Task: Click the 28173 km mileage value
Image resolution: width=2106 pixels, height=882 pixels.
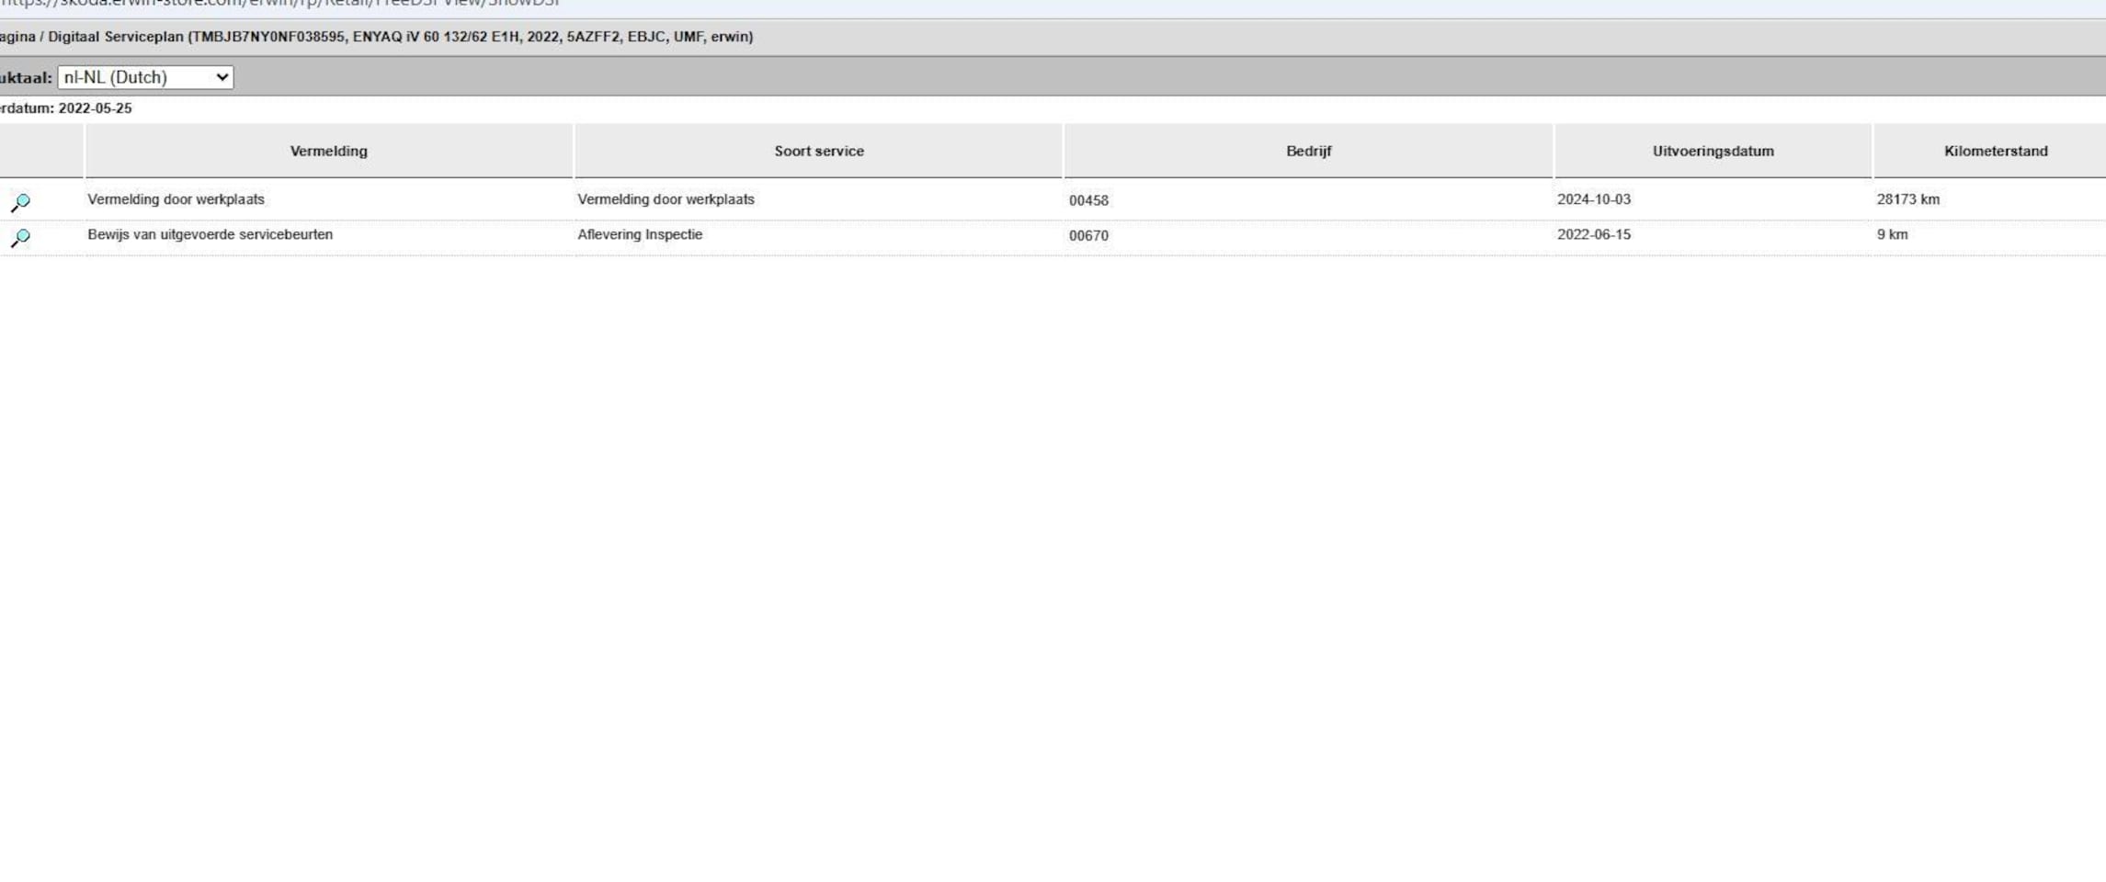Action: tap(1907, 199)
